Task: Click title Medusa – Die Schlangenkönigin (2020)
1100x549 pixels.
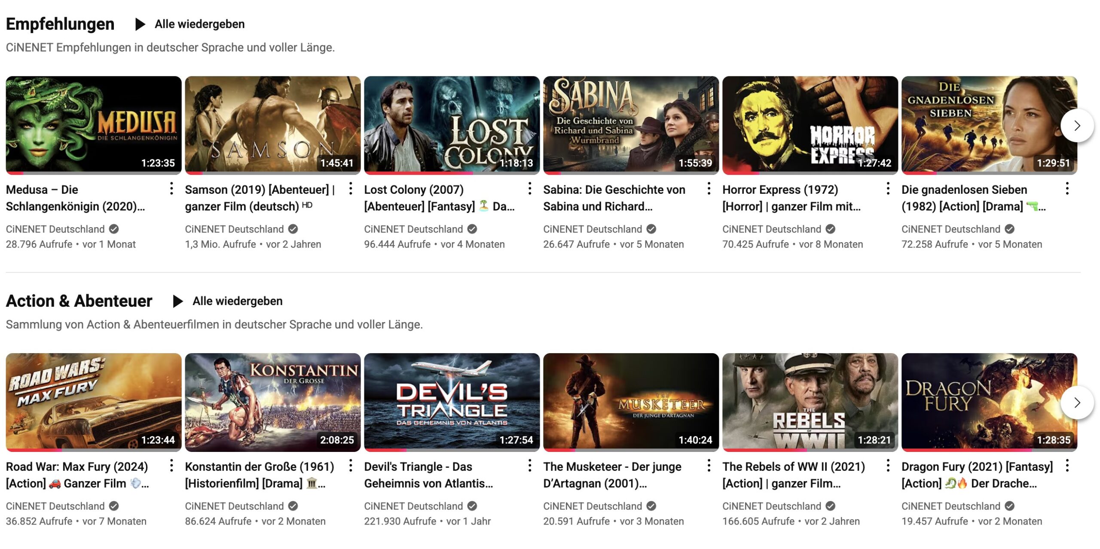Action: [76, 198]
